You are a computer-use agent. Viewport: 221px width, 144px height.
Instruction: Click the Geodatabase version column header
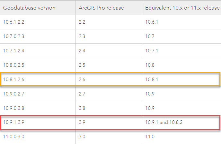click(x=29, y=8)
